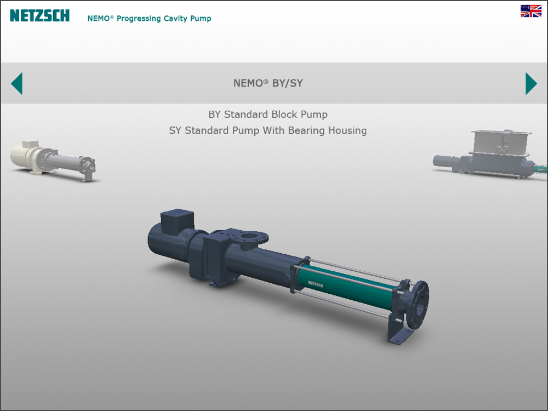The width and height of the screenshot is (548, 411).
Task: Go to previous pump with left arrow
Action: point(17,83)
